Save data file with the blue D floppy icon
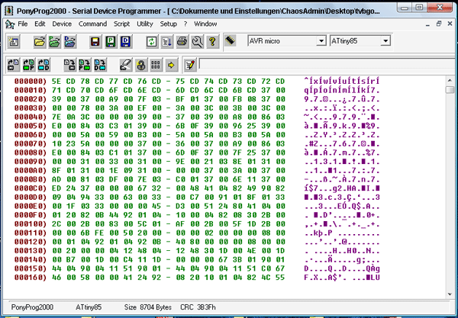Screen dimensions: 458x318 tap(126, 42)
